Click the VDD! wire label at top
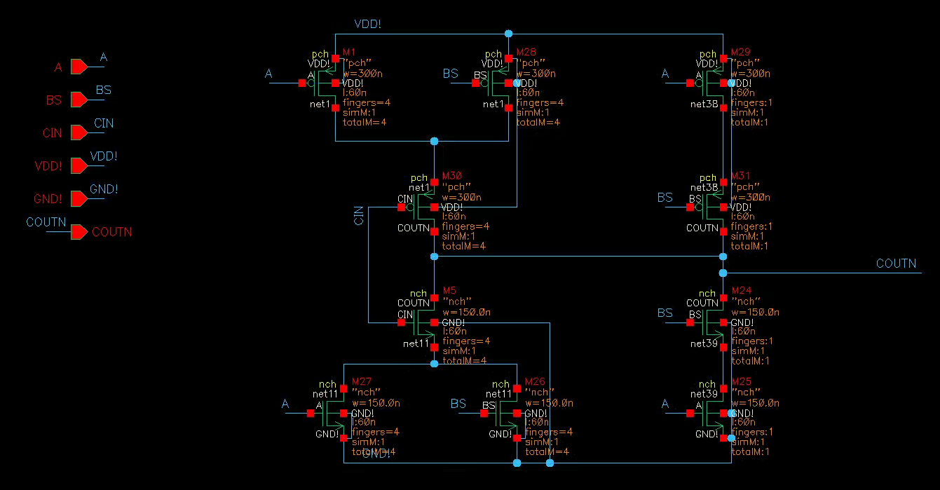Viewport: 940px width, 490px height. coord(368,25)
